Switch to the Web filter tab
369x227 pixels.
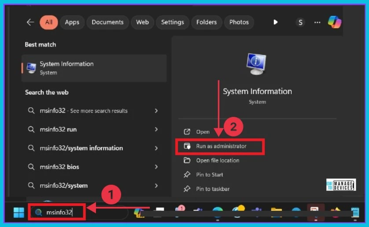pyautogui.click(x=142, y=22)
